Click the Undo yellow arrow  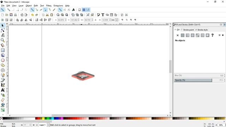tap(32, 15)
